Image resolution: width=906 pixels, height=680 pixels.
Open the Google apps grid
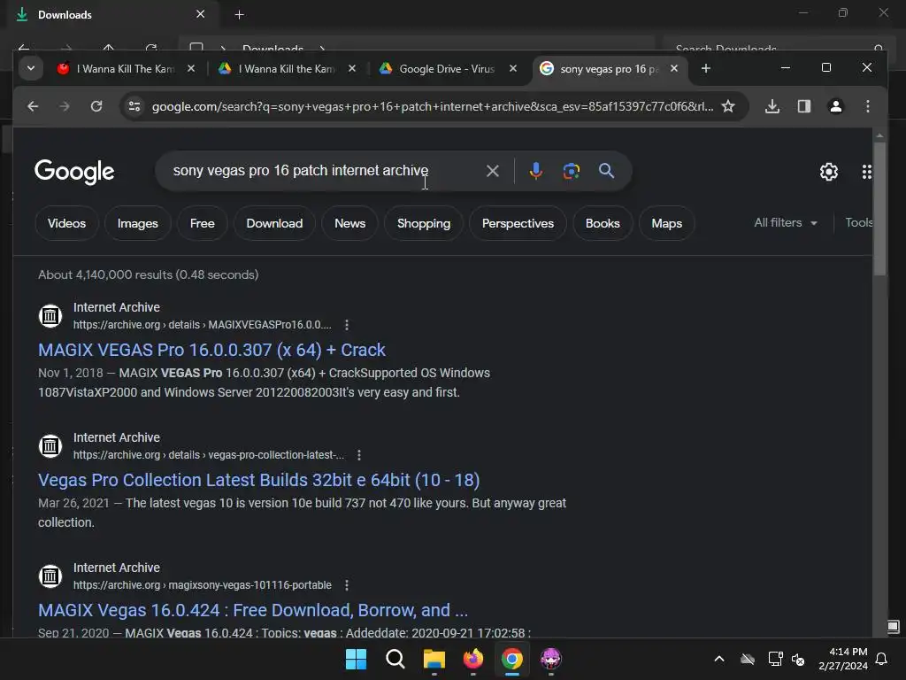pos(866,172)
